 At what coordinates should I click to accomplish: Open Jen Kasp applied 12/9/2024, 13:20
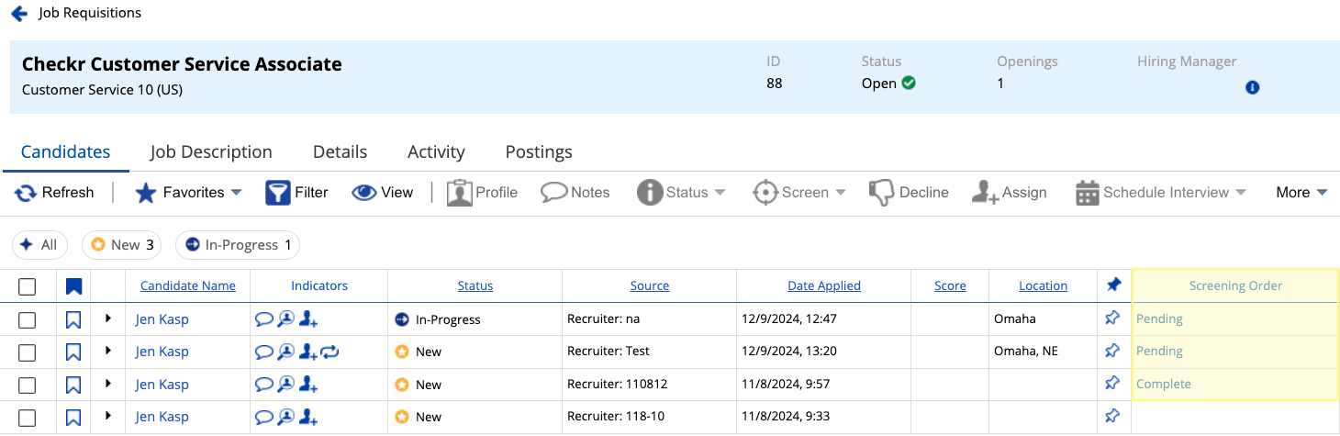click(x=162, y=352)
